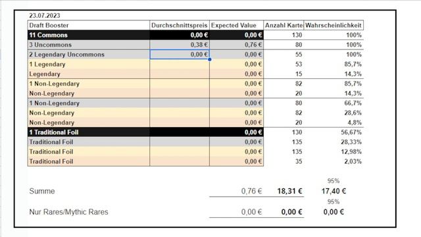Viewport: 421px width, 237px height.
Task: Select the 1 Traditional Foil label cell
Action: click(89, 132)
